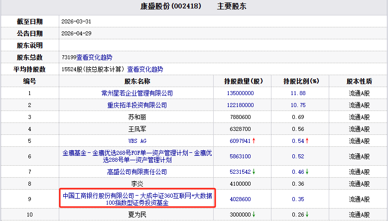Click holding quantity 5231542

pos(240,172)
